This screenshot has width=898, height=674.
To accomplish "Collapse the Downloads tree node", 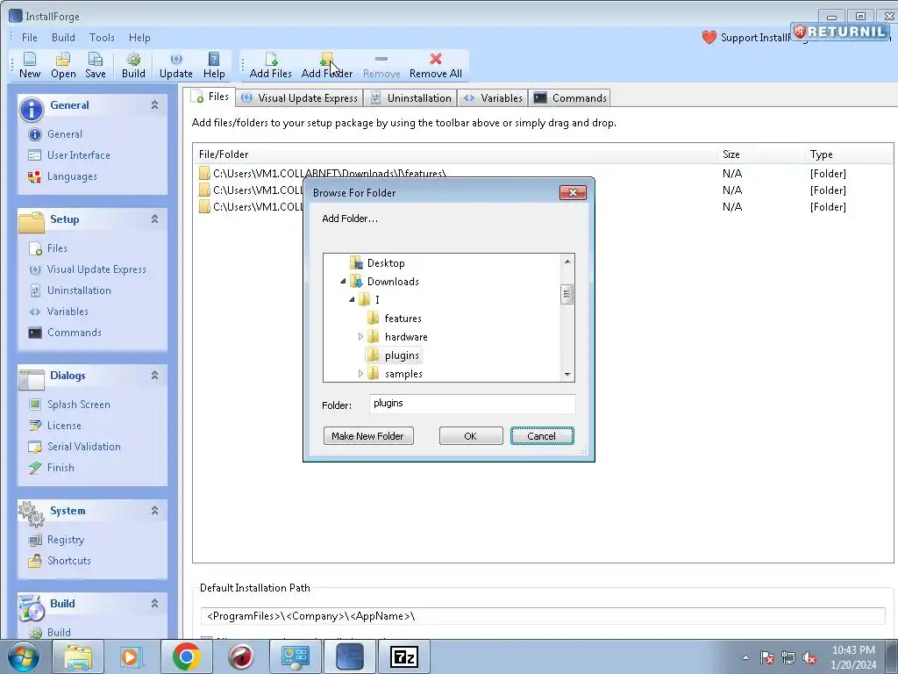I will tap(343, 282).
